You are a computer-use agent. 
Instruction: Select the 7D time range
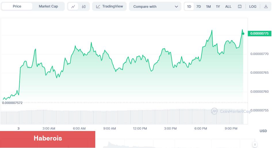click(199, 6)
